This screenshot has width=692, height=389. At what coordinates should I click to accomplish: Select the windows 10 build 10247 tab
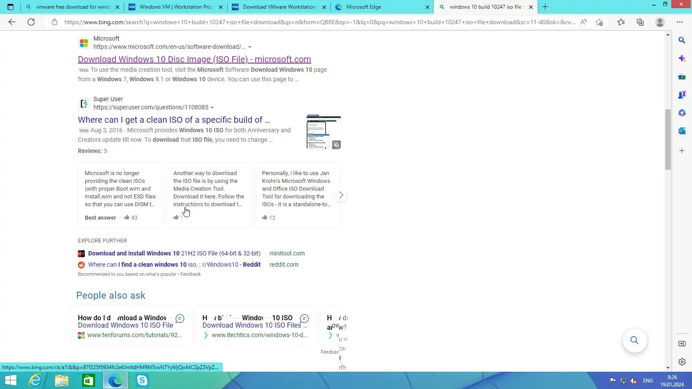point(485,7)
